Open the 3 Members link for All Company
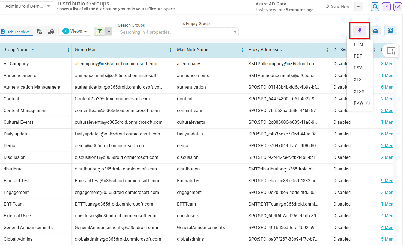Screen dimensions: 403x245 (387, 64)
